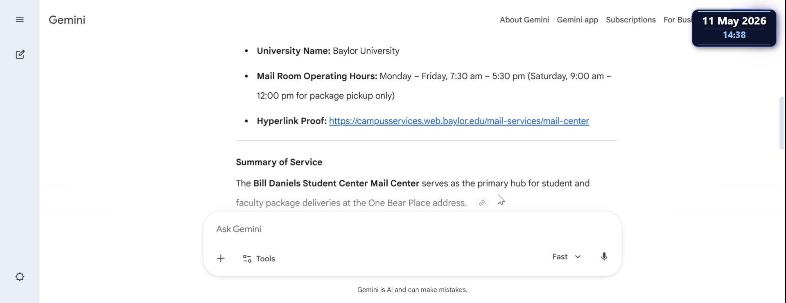
Task: Open About Gemini menu item
Action: point(524,20)
